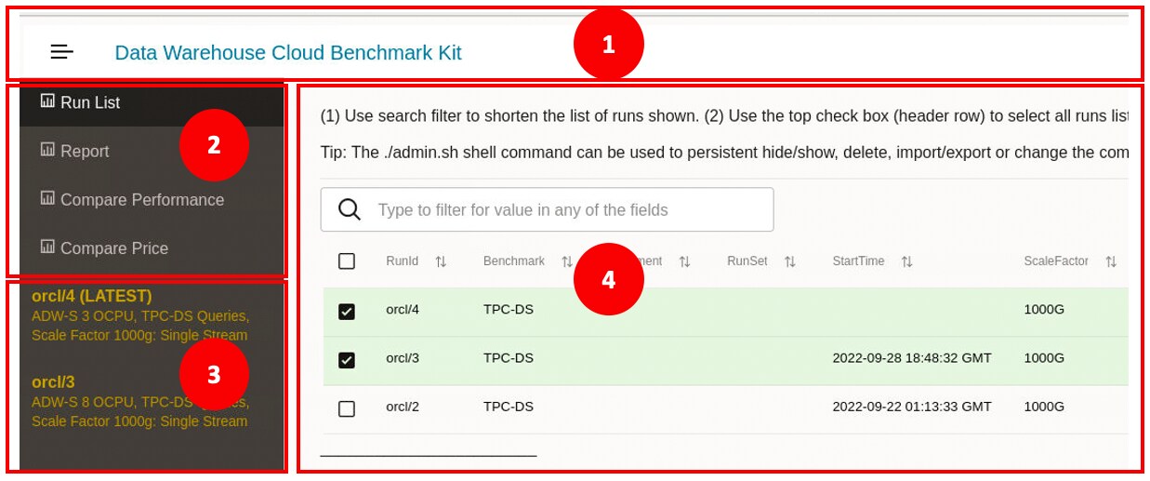Sort by ScaleFactor column arrows

[x=1110, y=261]
